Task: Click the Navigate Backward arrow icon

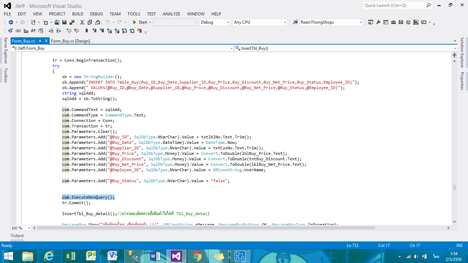Action: (11, 22)
